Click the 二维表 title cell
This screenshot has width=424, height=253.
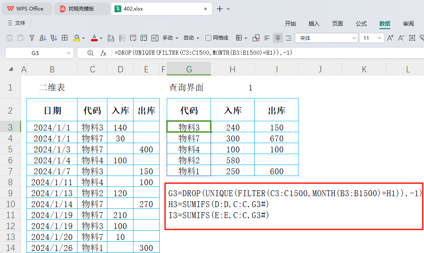click(x=52, y=88)
